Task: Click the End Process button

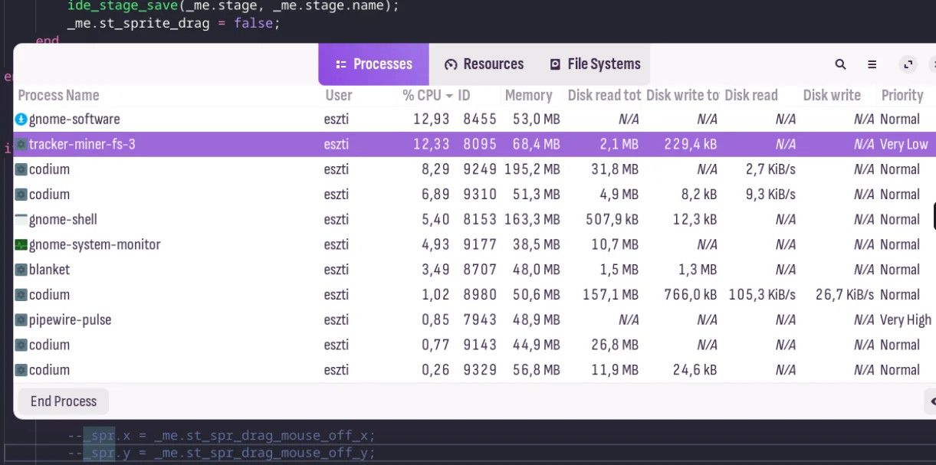Action: tap(64, 401)
